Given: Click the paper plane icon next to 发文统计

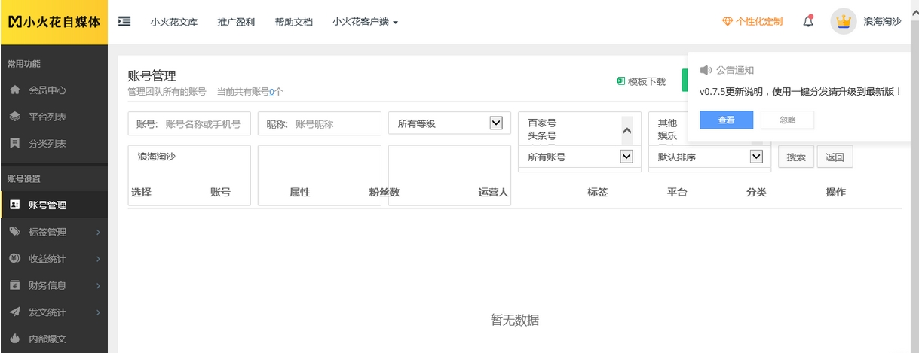Looking at the screenshot, I should (15, 312).
